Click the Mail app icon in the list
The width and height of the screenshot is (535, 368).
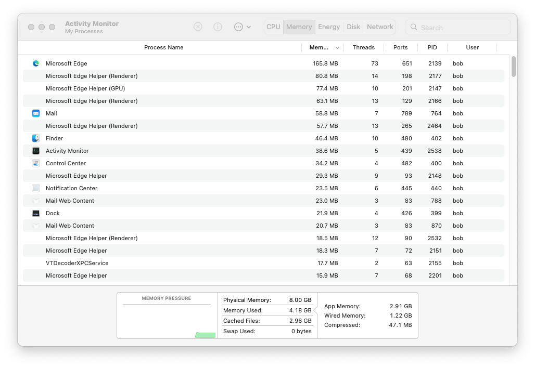pyautogui.click(x=36, y=113)
